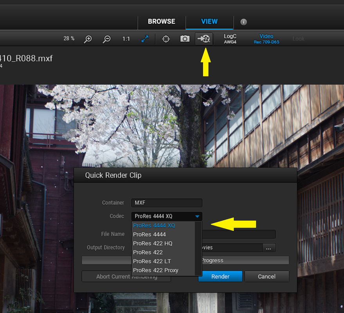Click Abort Current Rendering button

tap(126, 276)
